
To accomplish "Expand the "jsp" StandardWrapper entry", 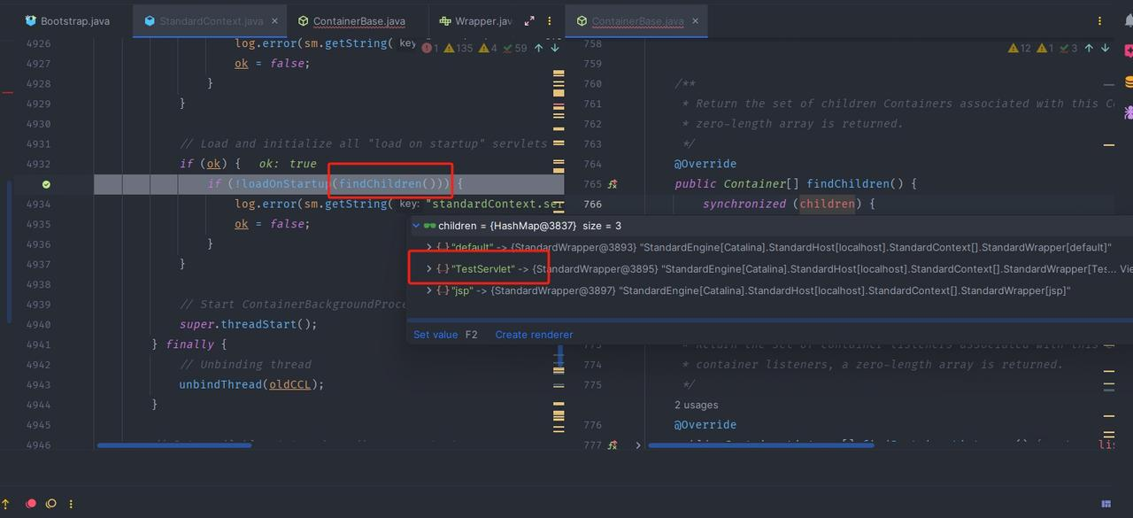I will 429,290.
